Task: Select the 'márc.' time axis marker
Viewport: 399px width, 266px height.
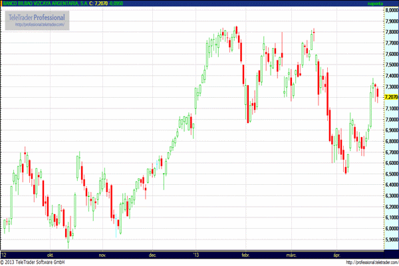Action: click(291, 254)
